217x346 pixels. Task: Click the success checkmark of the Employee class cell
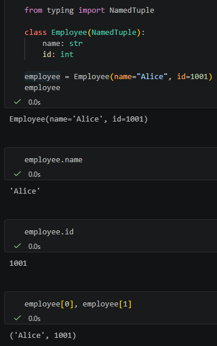[17, 102]
